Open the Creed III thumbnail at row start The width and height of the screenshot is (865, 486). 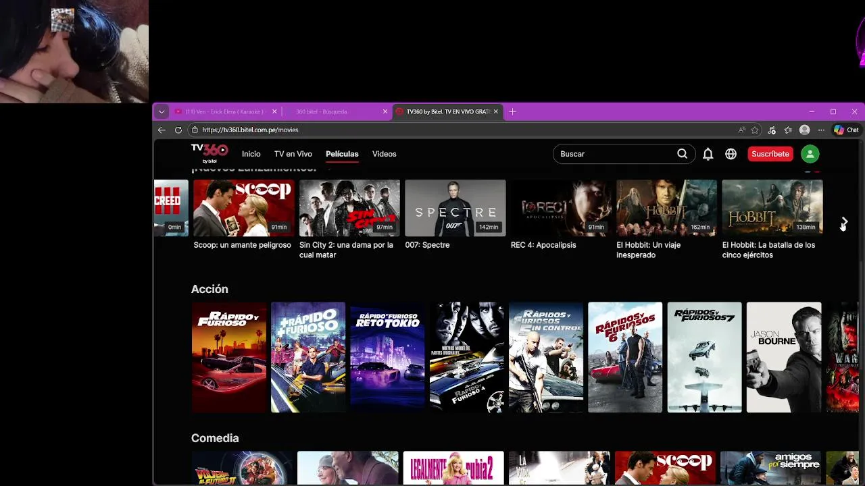coord(172,208)
